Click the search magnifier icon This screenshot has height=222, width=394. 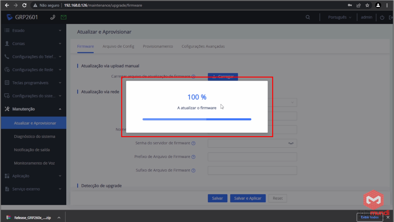pyautogui.click(x=308, y=17)
